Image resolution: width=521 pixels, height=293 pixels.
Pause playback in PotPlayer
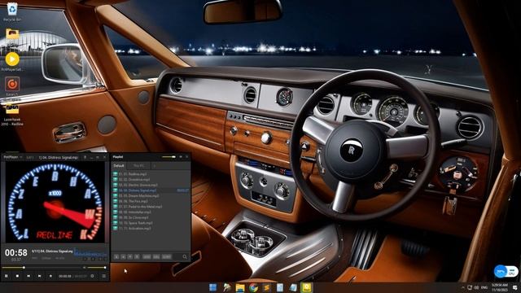[x=7, y=276]
